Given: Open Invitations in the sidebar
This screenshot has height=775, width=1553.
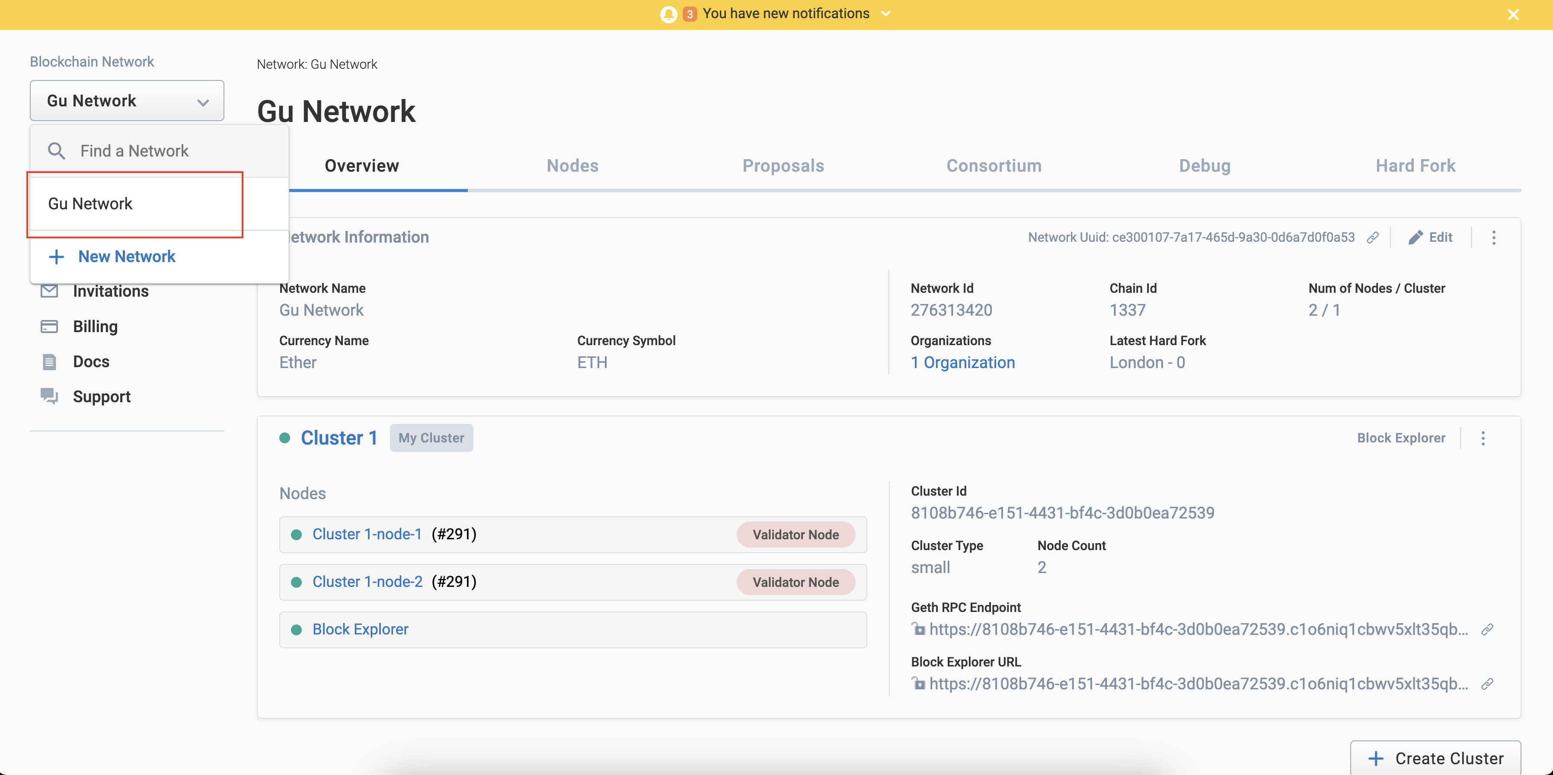Looking at the screenshot, I should (x=111, y=291).
